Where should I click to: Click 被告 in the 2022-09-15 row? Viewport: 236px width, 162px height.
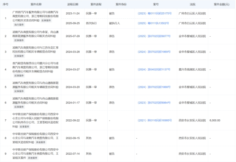pos(112,138)
